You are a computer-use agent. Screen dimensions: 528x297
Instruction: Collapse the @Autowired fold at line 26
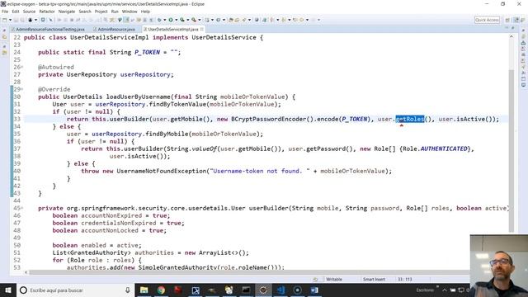coord(22,67)
